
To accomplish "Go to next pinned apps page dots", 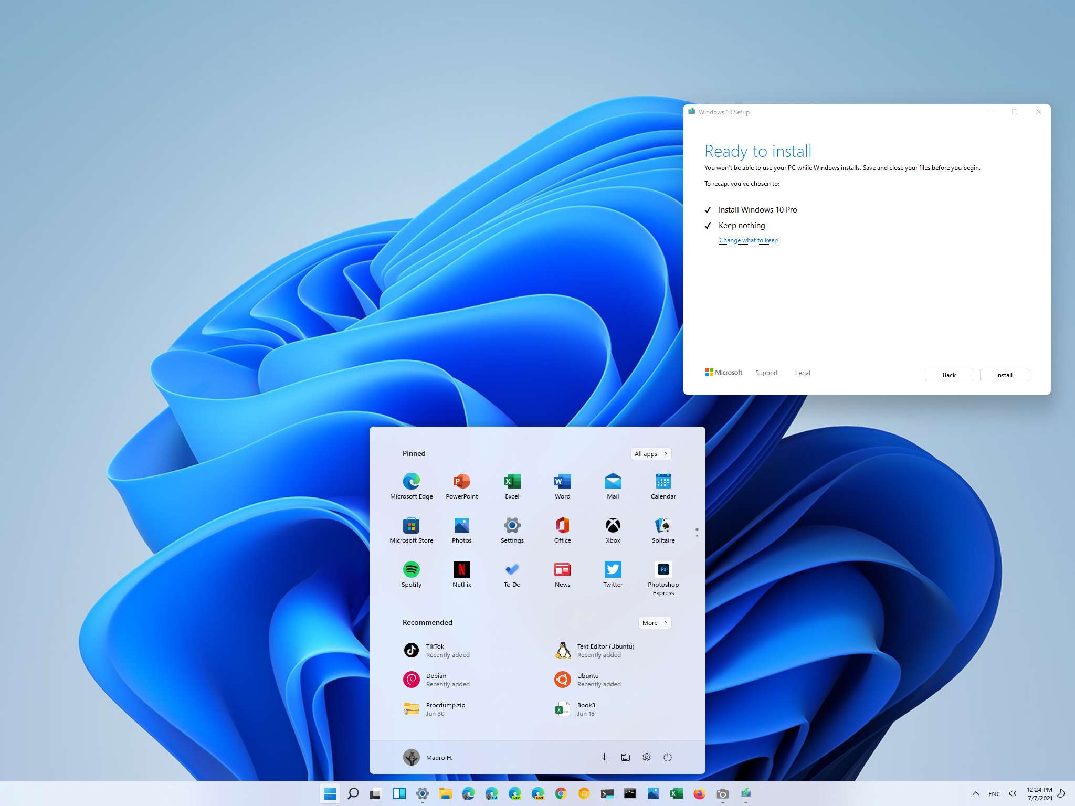I will coord(697,533).
